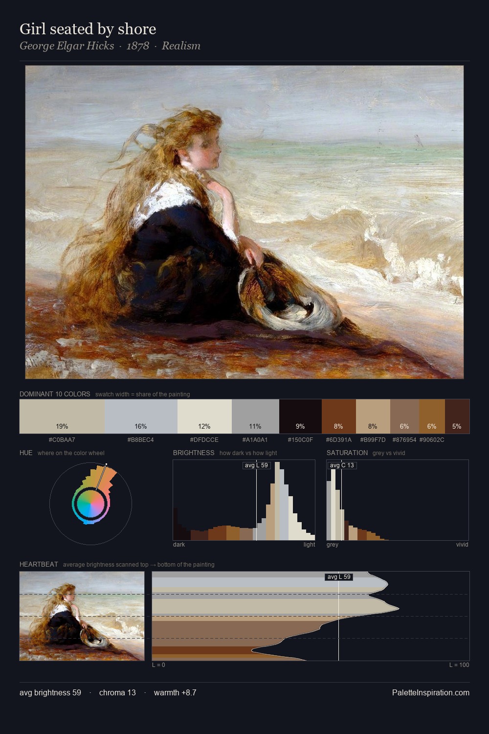
Task: Open the PaletteInspiration.com link
Action: point(431,692)
